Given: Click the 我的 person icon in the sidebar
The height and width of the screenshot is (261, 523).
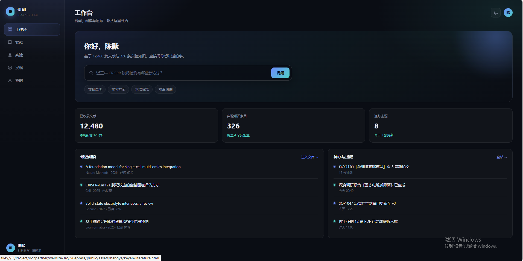Looking at the screenshot, I should coord(10,80).
